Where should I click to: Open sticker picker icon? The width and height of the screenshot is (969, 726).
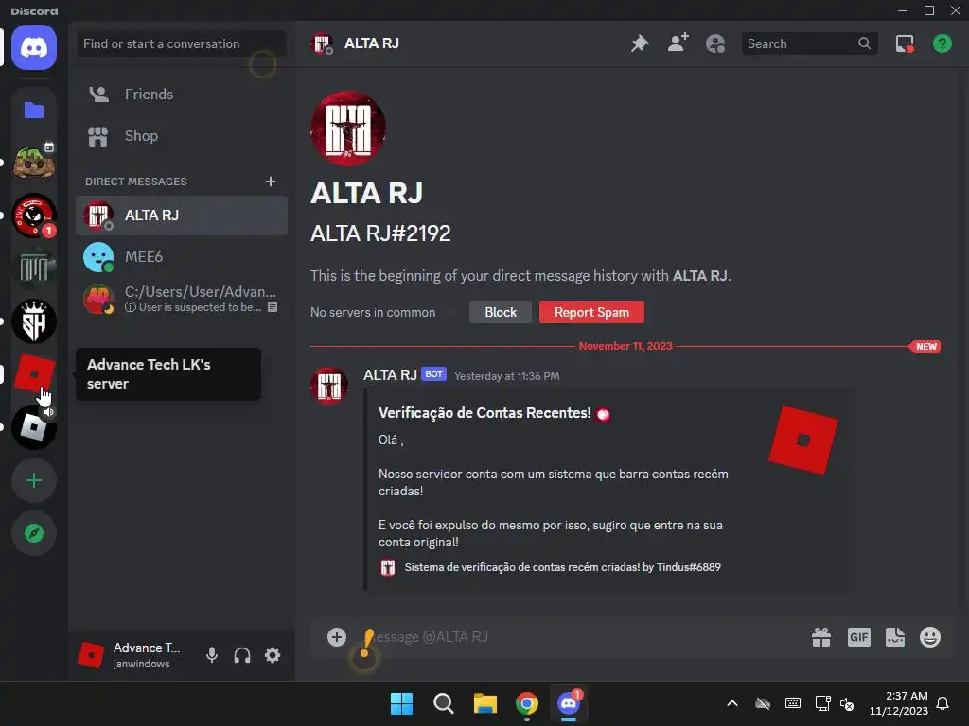895,637
